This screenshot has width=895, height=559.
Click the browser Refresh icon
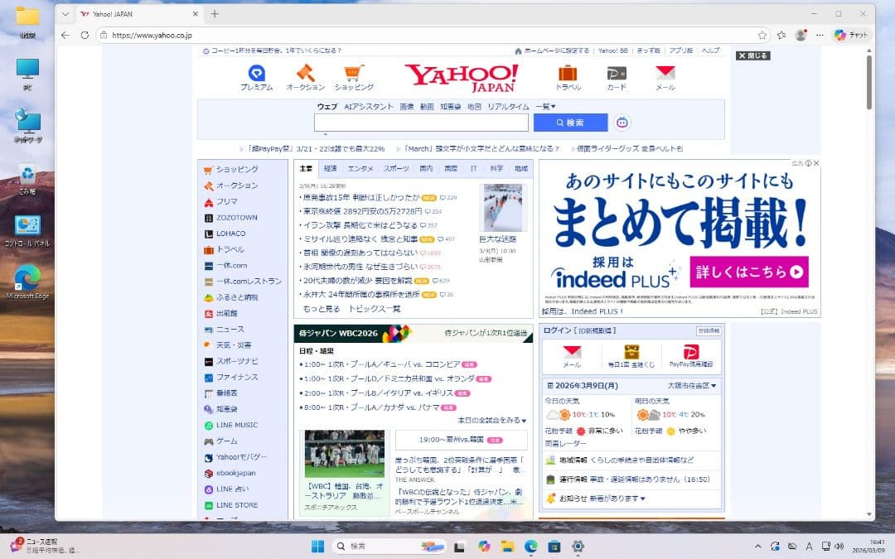pos(85,35)
